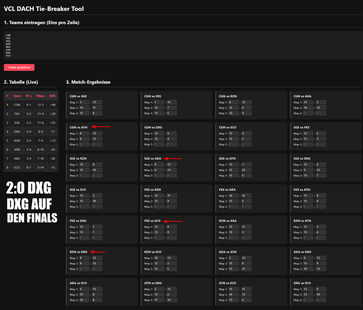Viewport: 363px width, 310px height.
Task: Select AKA vs ATN Map 1 left score
Action: [234, 258]
